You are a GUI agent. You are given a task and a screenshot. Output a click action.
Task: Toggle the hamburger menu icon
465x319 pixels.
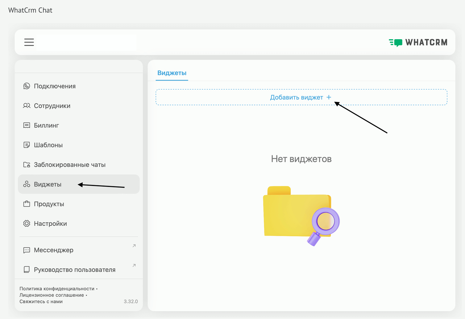point(29,42)
